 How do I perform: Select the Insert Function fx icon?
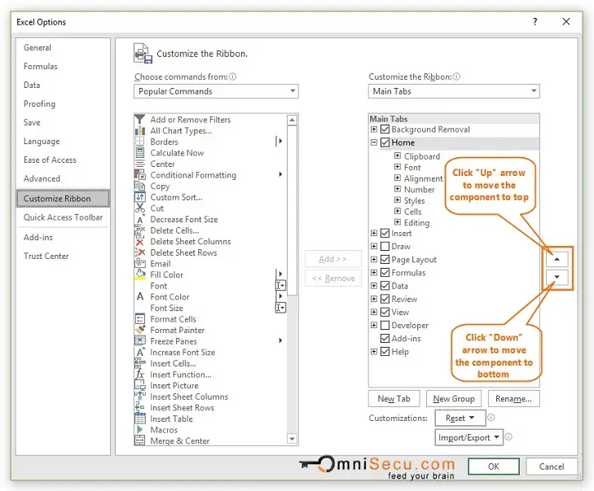pos(140,375)
